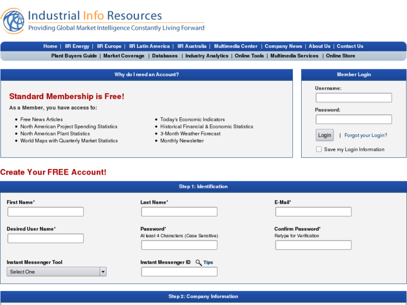
Task: Click the Desired User Name field
Action: pos(46,238)
